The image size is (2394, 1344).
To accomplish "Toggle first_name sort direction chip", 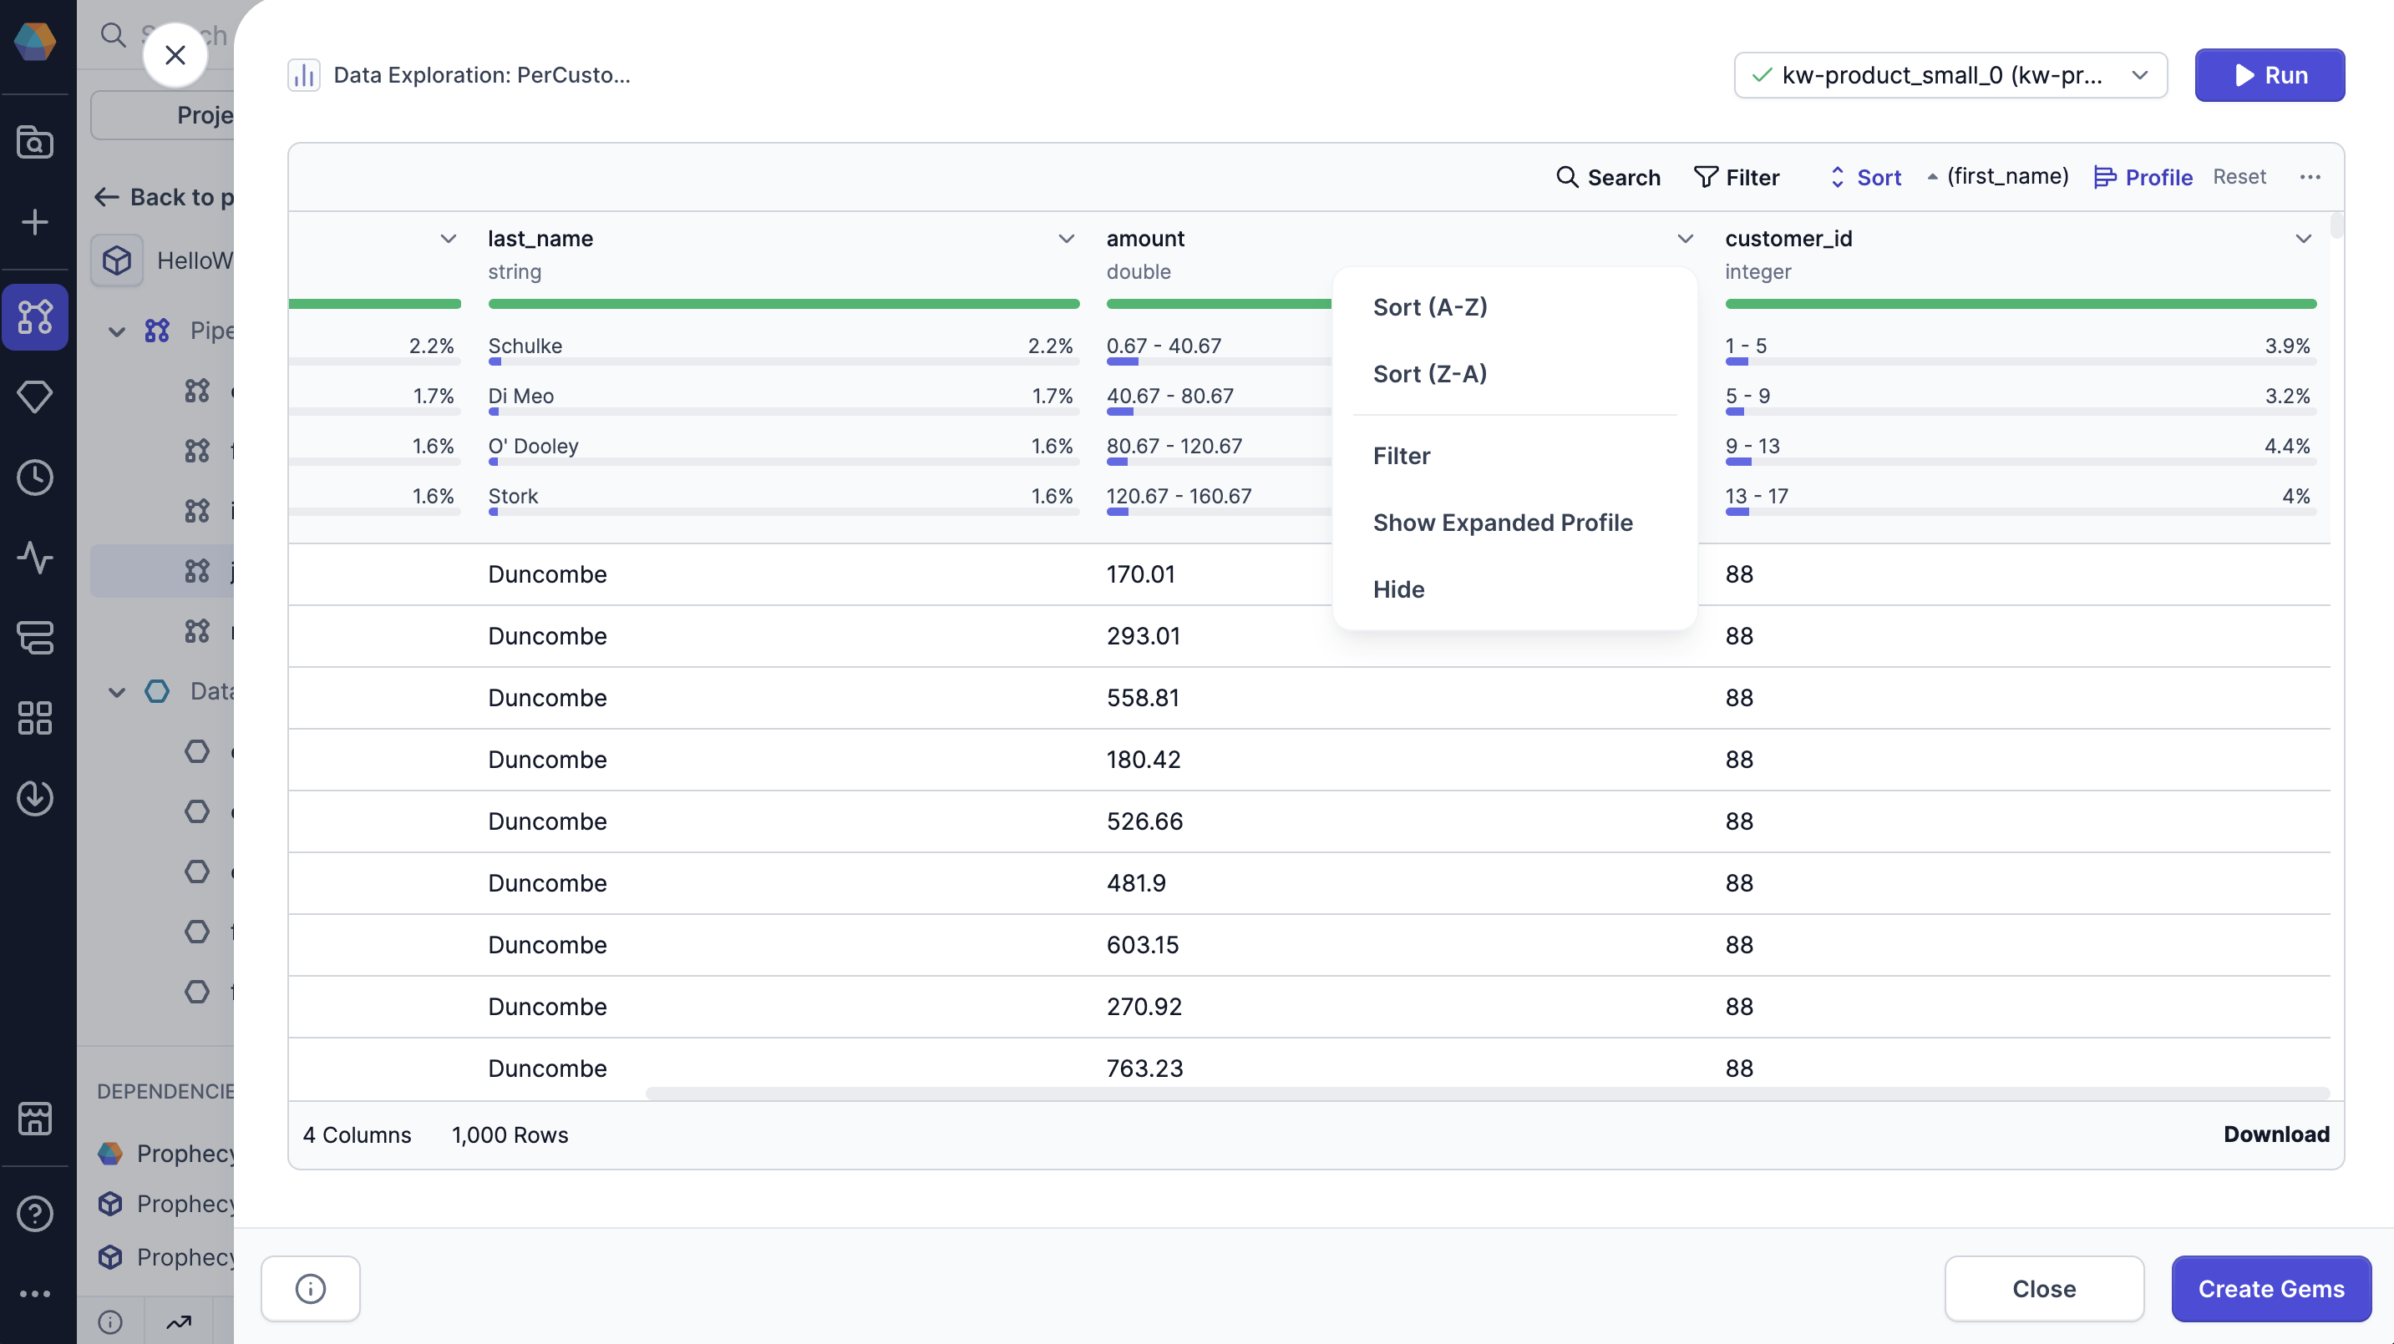I will 1998,176.
